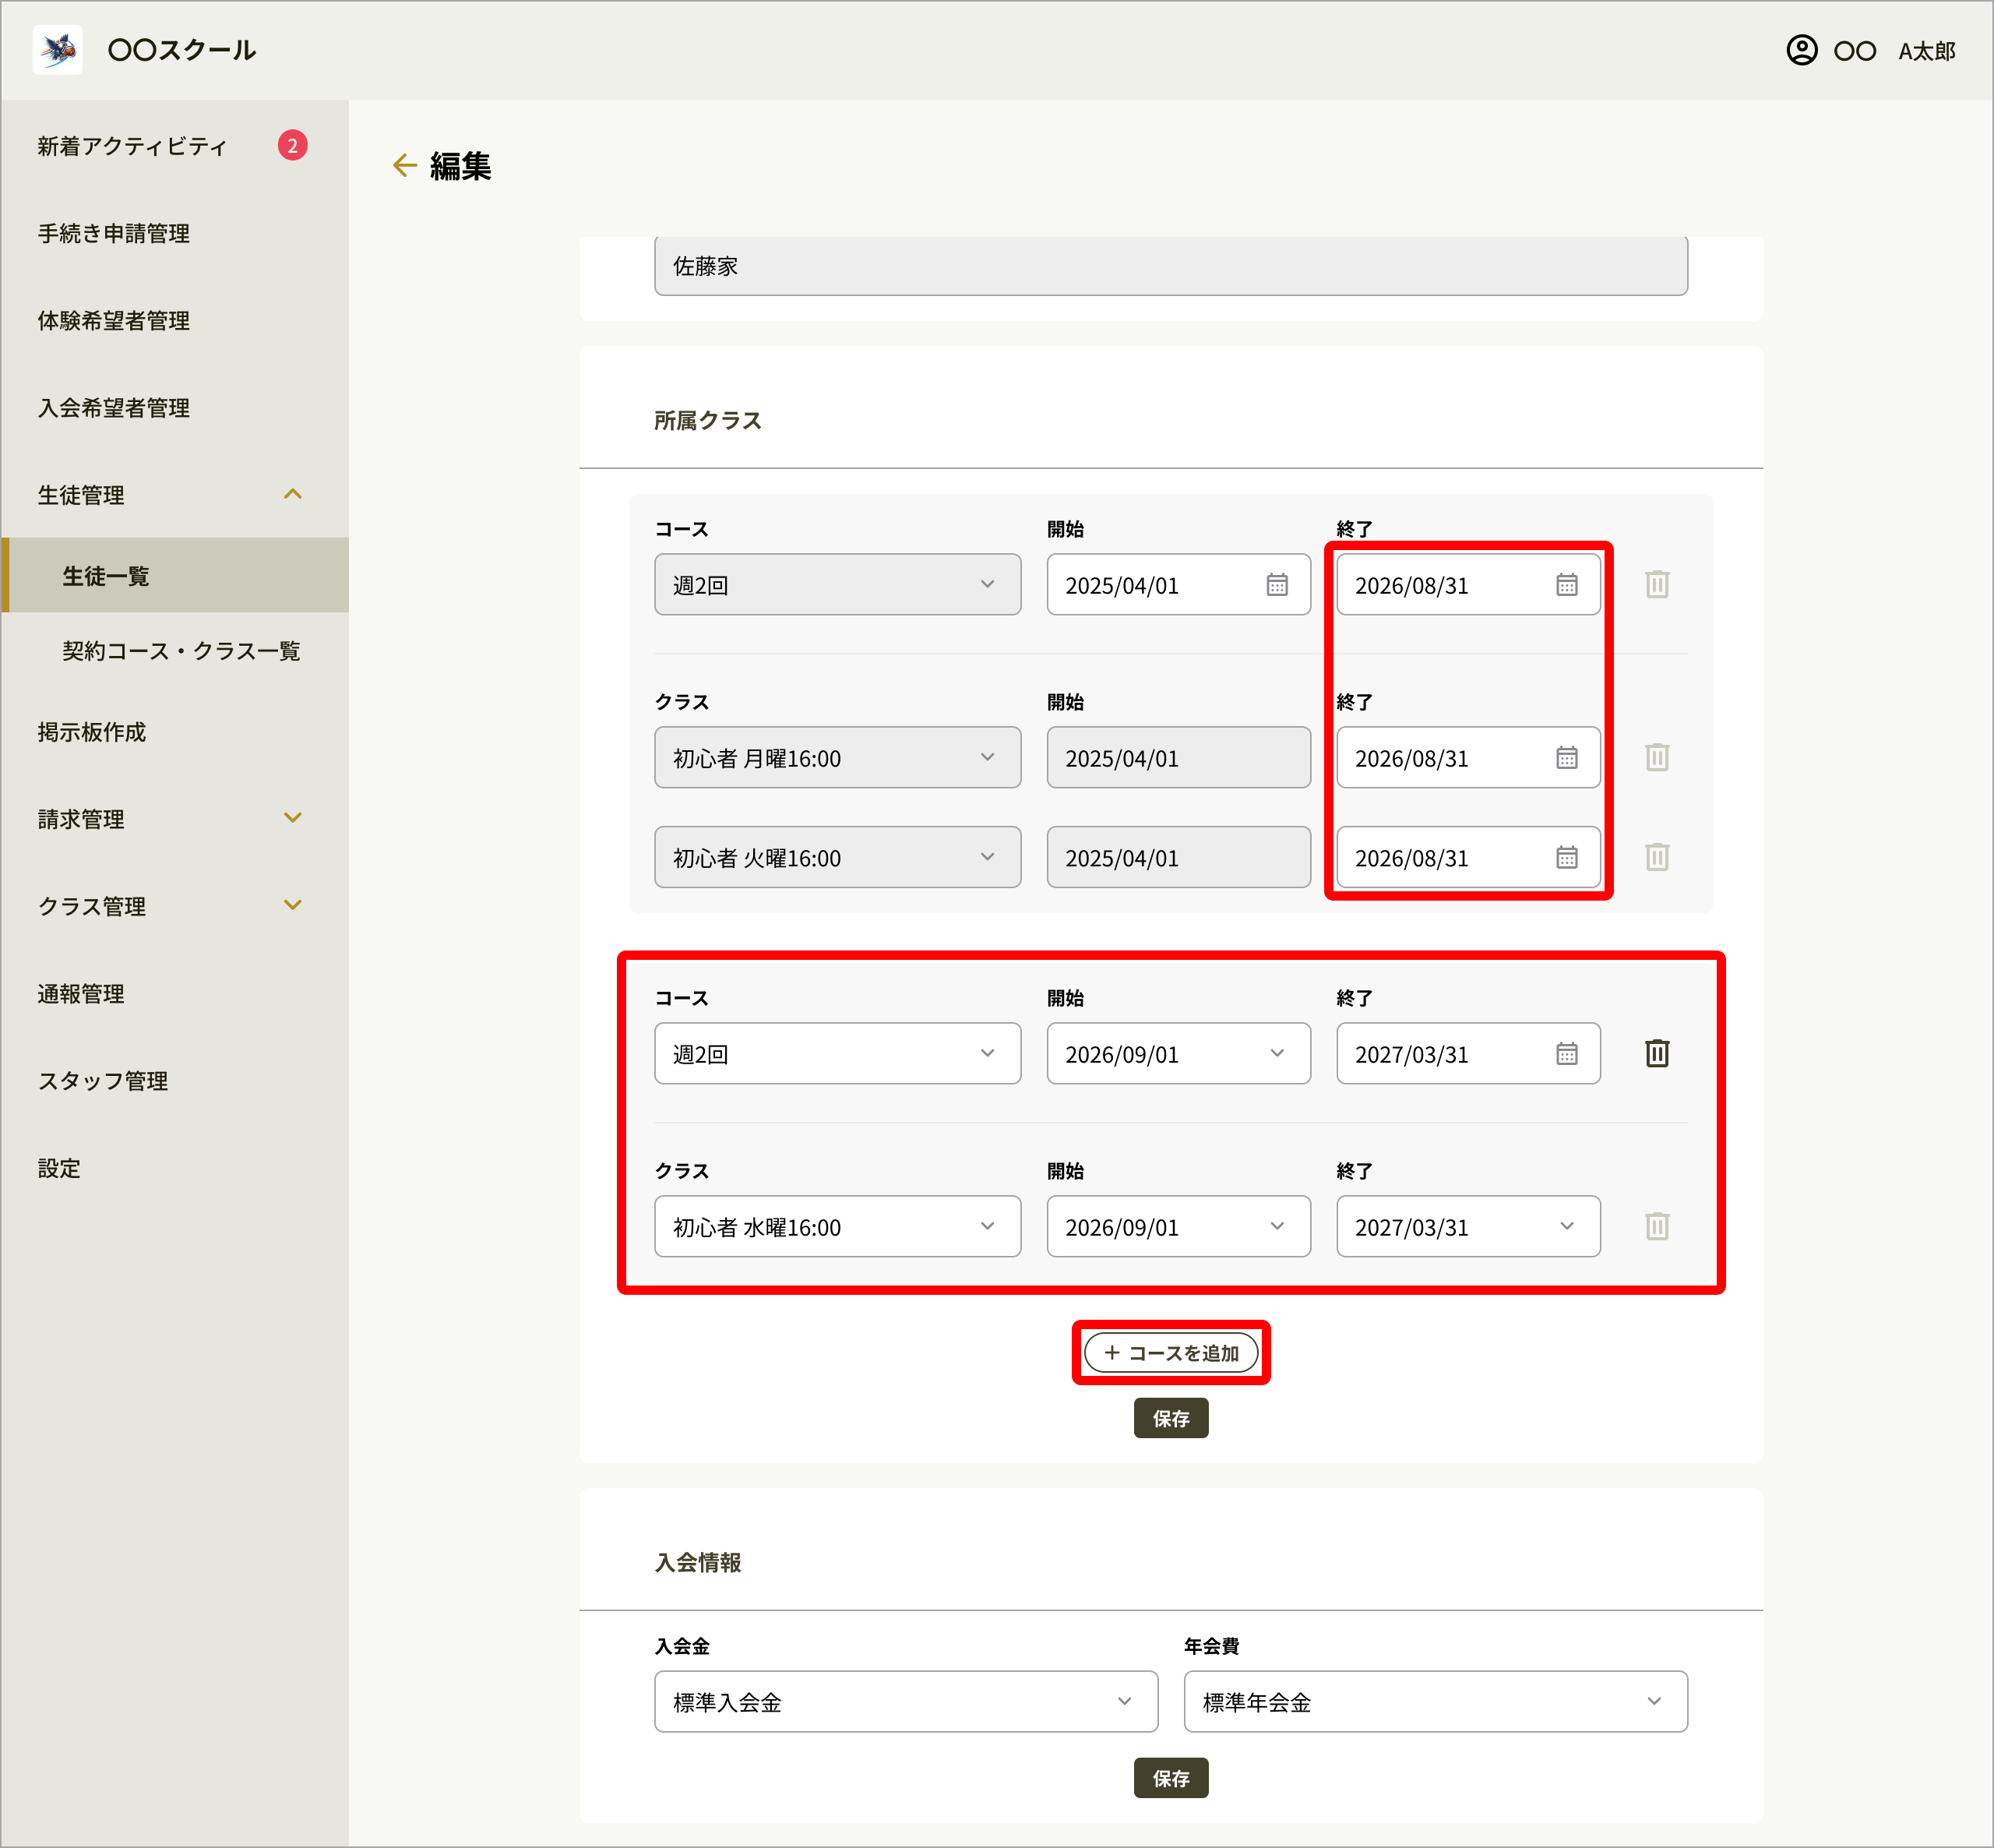Save the 入会情報 section
Image resolution: width=1994 pixels, height=1848 pixels.
pos(1171,1778)
